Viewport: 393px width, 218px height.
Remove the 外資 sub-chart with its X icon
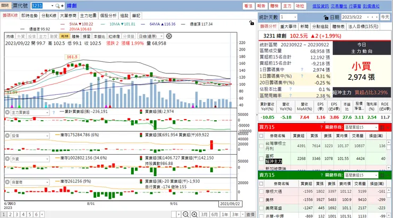pyautogui.click(x=7, y=159)
